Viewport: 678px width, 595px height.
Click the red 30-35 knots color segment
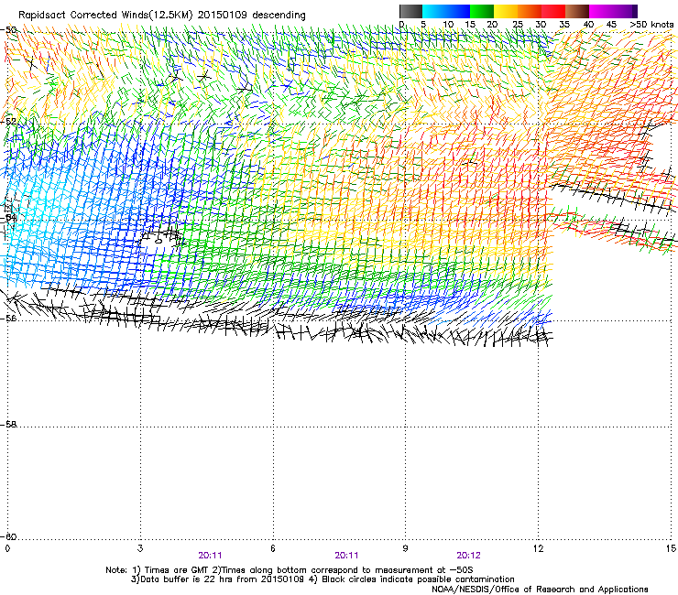click(x=553, y=11)
